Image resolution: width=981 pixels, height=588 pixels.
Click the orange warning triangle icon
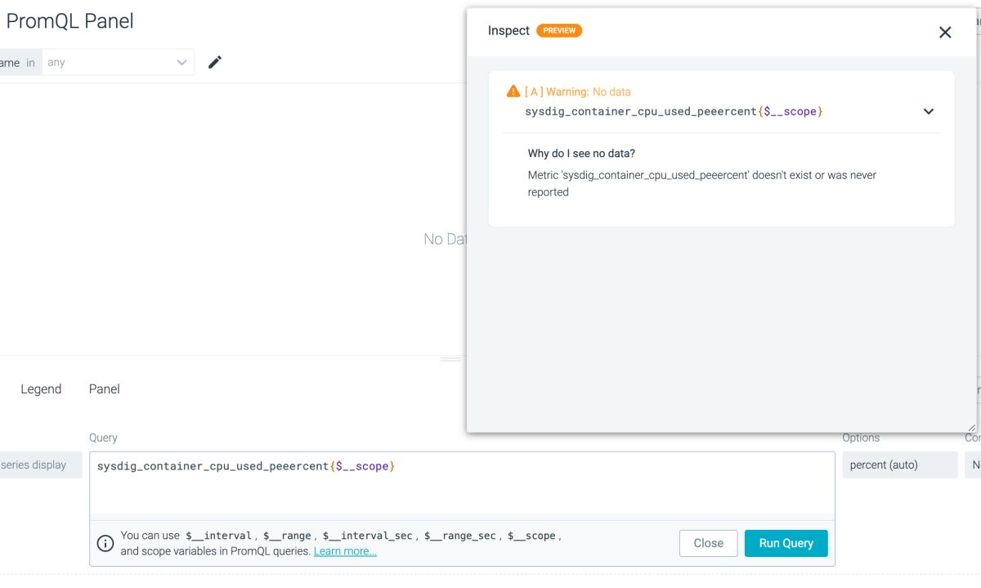pos(513,91)
